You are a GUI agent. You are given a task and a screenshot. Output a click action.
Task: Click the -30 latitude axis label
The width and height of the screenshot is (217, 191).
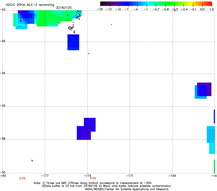point(3,172)
